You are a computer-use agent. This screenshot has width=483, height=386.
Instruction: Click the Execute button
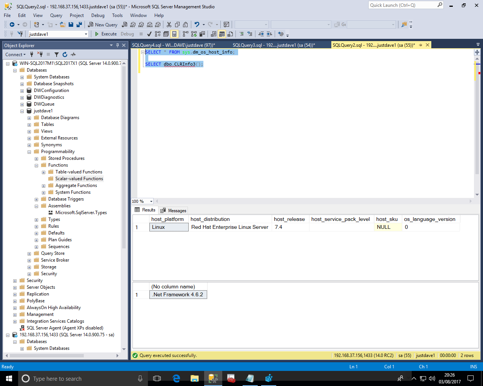(106, 34)
